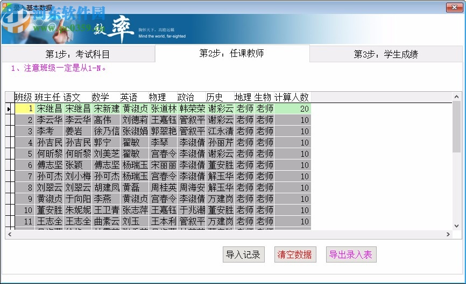
Task: Close the 录入基本数据 window
Action: 454,8
